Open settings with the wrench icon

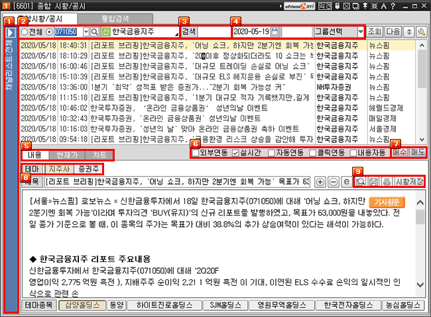point(421,32)
